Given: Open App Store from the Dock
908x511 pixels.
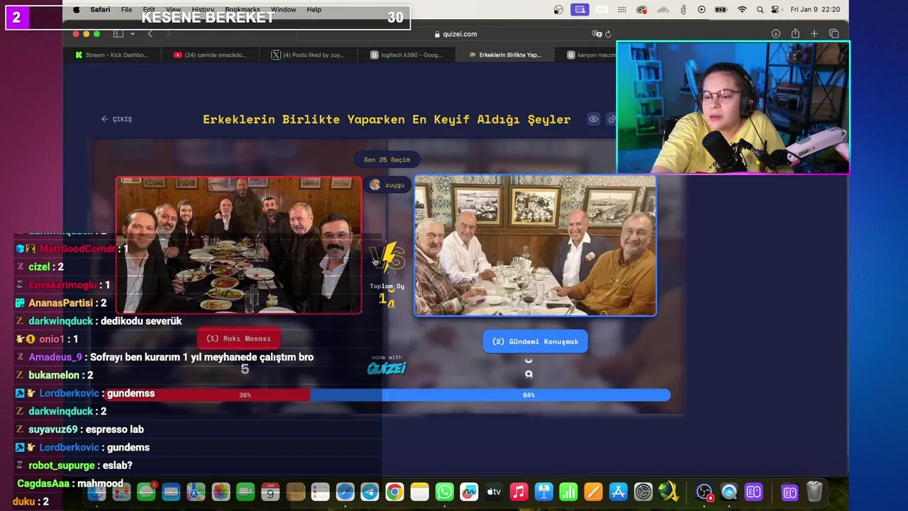Looking at the screenshot, I should (618, 492).
